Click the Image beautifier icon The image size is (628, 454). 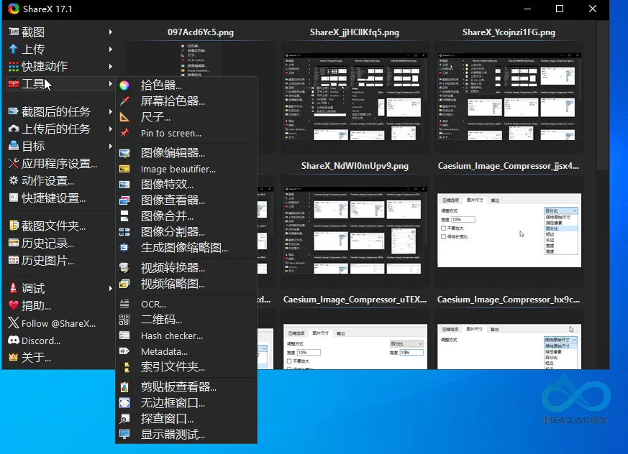point(124,170)
